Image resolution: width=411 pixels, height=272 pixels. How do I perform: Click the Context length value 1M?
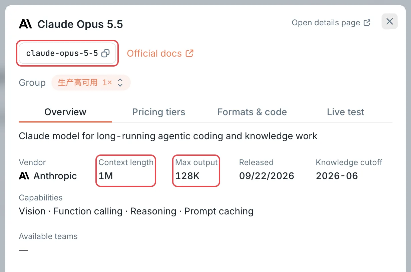coord(106,176)
